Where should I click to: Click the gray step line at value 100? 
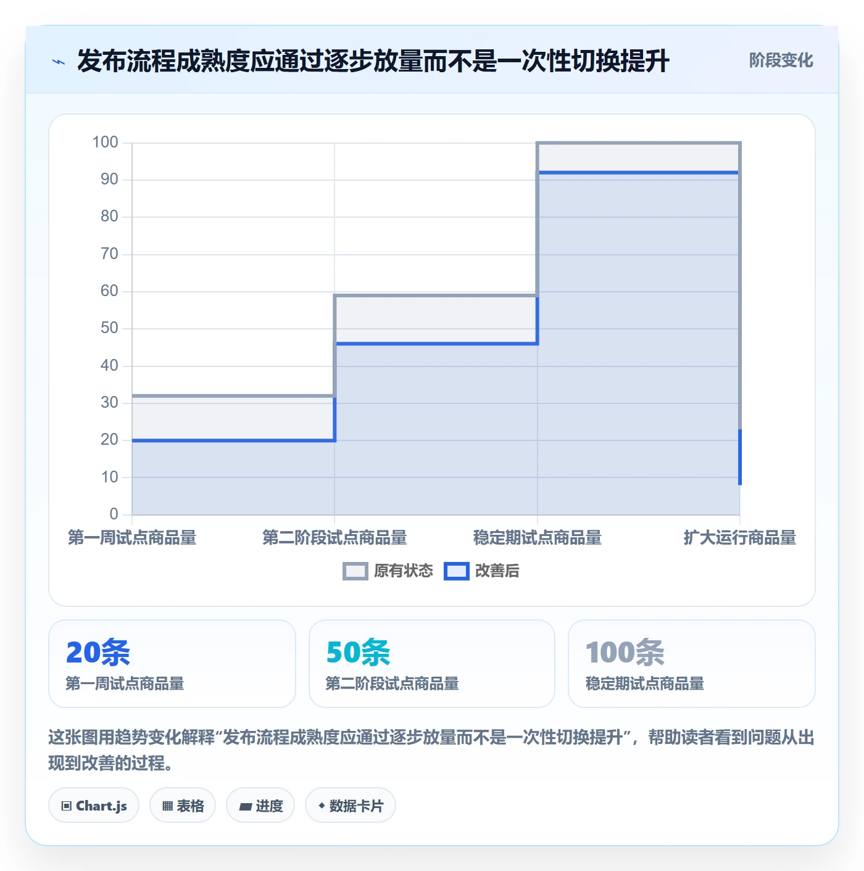point(639,143)
